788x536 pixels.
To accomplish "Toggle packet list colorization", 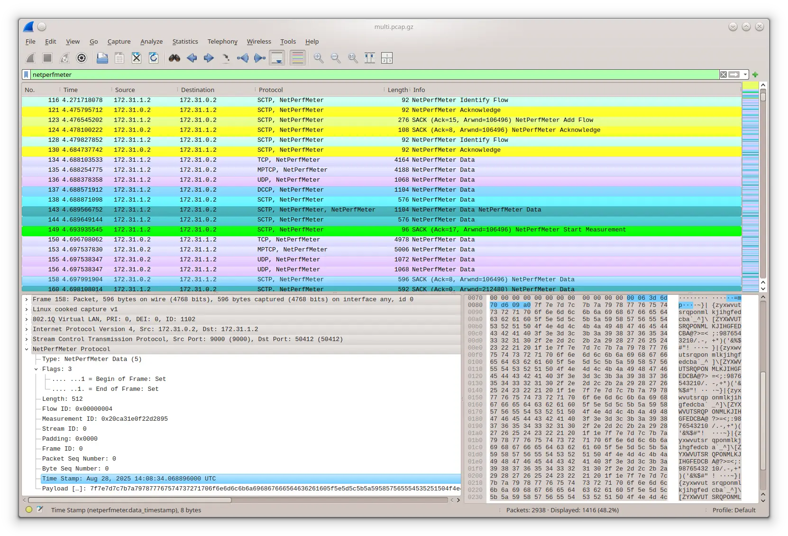I will (x=298, y=58).
